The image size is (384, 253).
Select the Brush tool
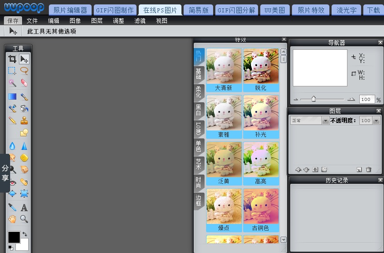point(24,97)
